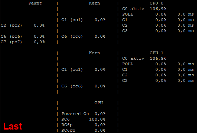Select the POLL row under CPU 0
This screenshot has width=197, height=133.
tap(158, 14)
